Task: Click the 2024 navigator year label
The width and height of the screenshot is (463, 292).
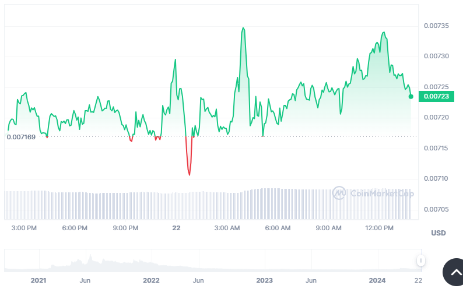Action: (377, 280)
